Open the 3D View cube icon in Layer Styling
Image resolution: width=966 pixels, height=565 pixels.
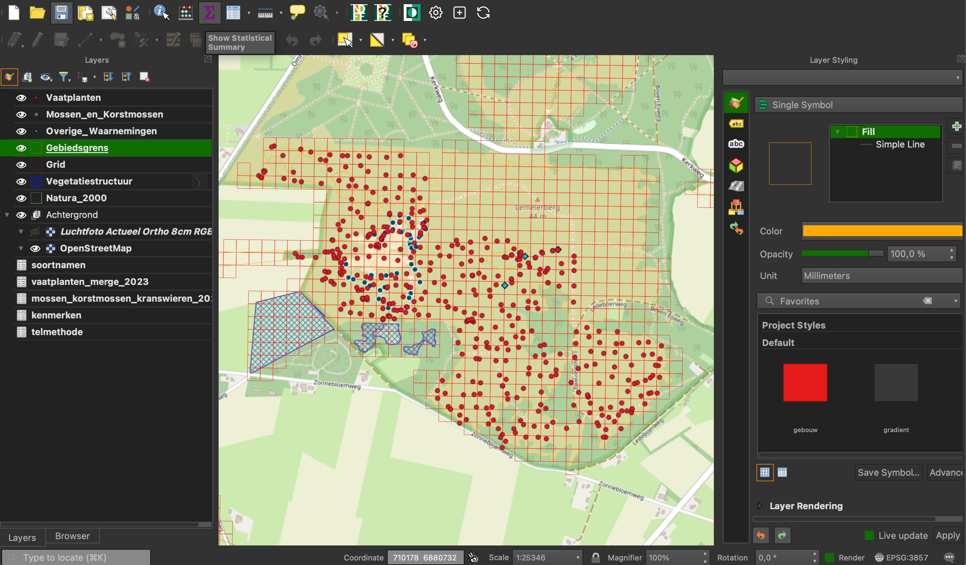[x=736, y=165]
